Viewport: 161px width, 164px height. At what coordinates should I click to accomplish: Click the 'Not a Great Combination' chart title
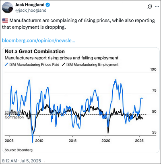[35, 51]
